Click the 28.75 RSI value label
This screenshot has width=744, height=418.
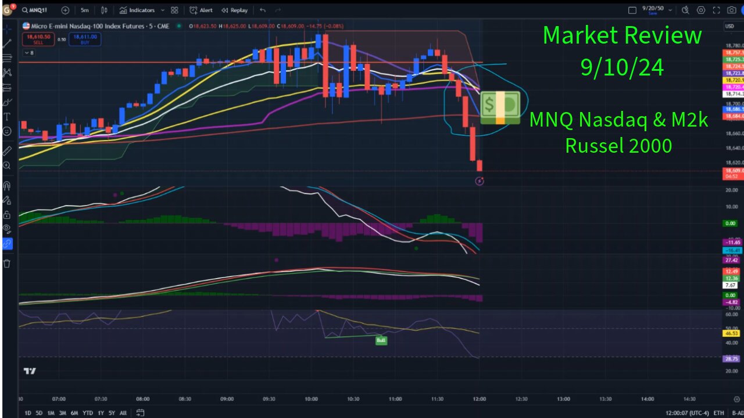[x=731, y=359]
